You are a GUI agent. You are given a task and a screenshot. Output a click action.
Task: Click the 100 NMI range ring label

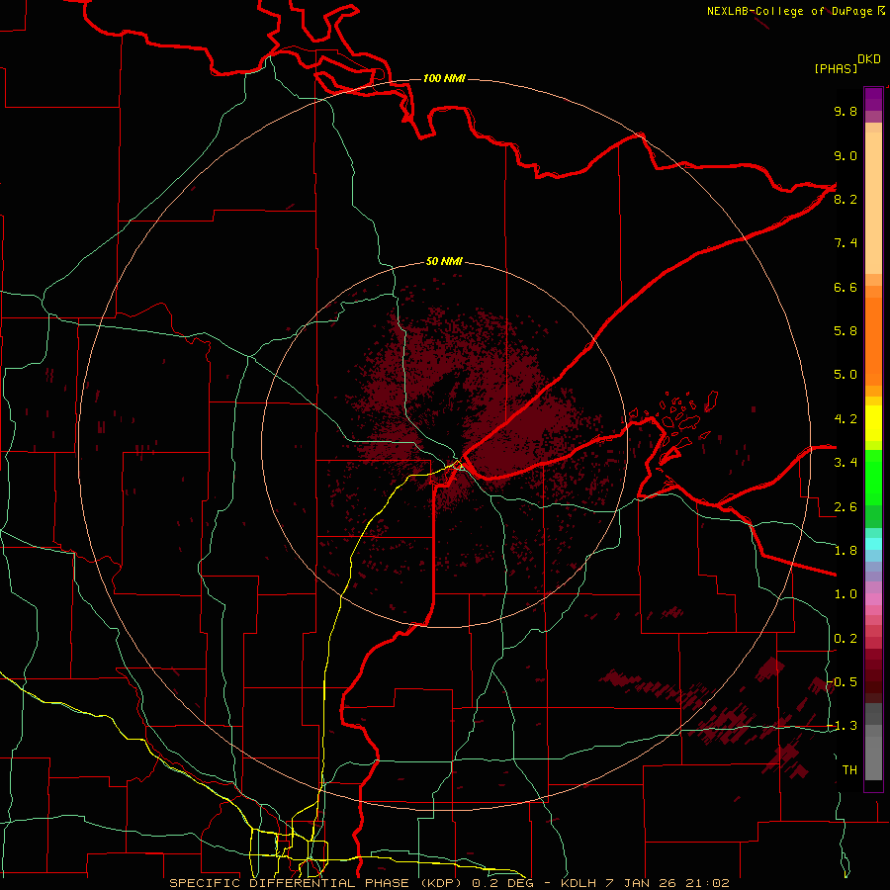click(444, 78)
